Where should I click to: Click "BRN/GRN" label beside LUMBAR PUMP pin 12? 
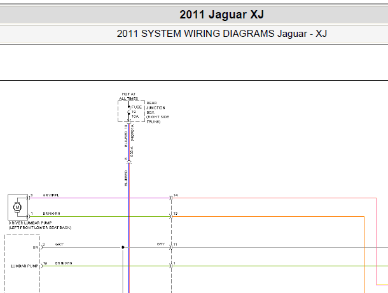coord(64,263)
